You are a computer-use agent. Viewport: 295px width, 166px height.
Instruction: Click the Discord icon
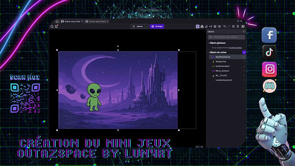pyautogui.click(x=269, y=86)
